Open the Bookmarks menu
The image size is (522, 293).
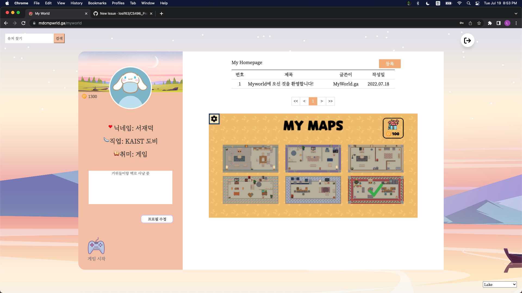[x=97, y=3]
